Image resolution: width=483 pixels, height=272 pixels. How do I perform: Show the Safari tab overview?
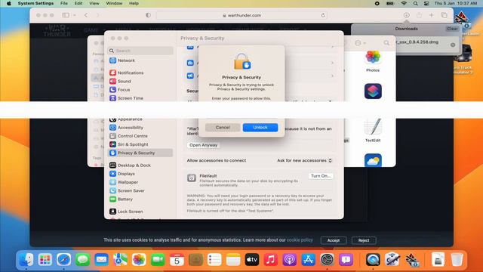pyautogui.click(x=444, y=15)
